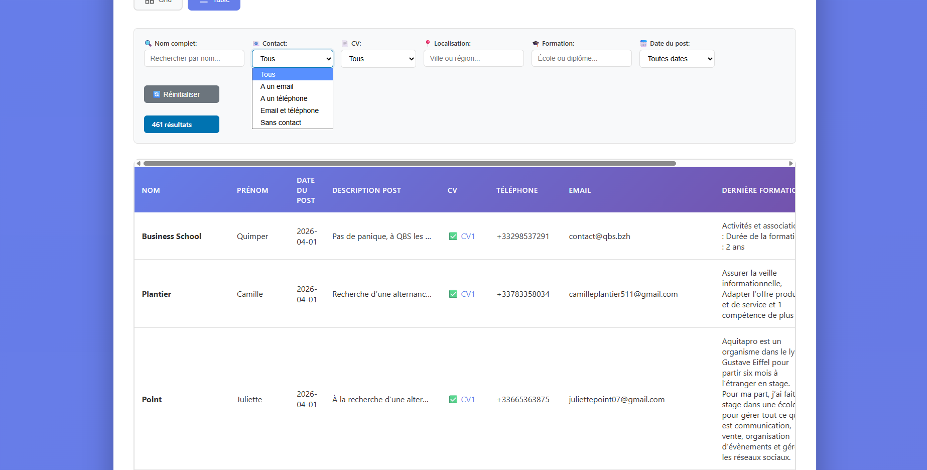The width and height of the screenshot is (927, 470).
Task: Open the CV filter dropdown
Action: point(378,59)
